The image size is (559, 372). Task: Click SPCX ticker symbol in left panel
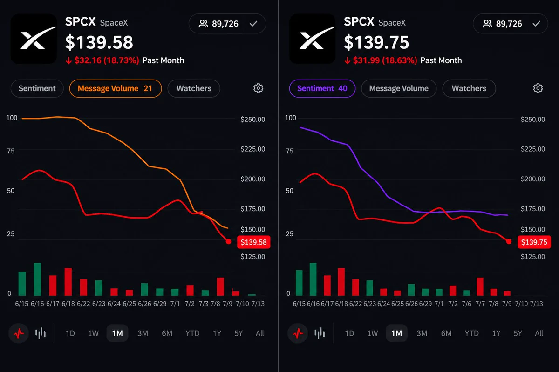coord(81,21)
